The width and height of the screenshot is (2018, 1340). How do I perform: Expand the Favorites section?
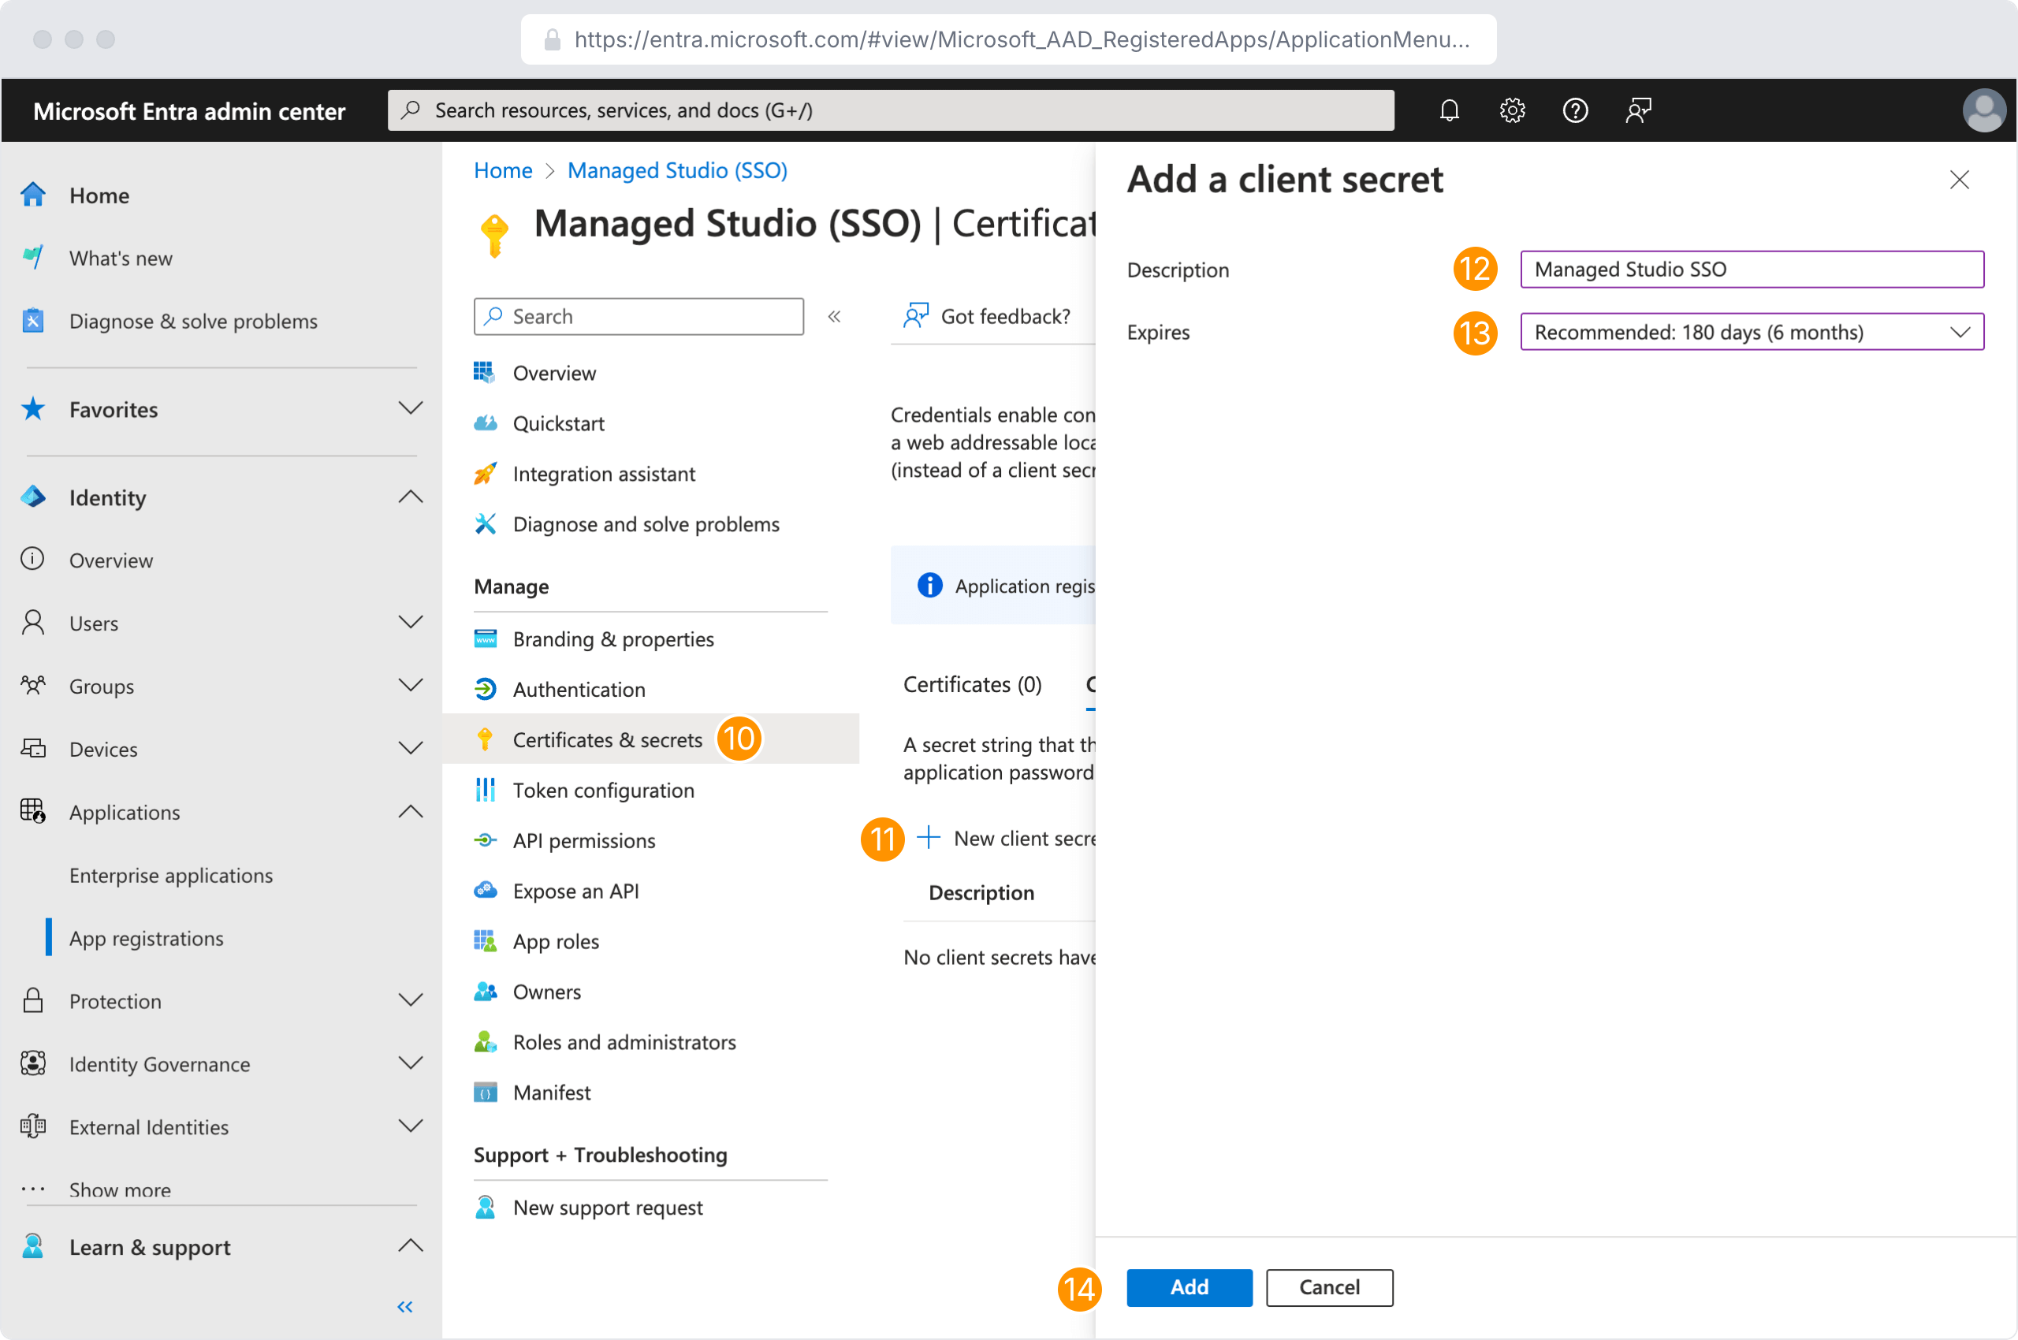410,408
